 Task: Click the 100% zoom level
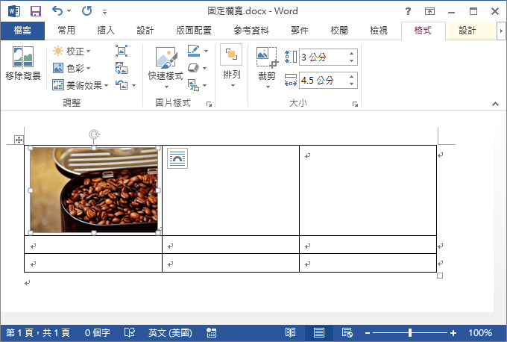click(x=480, y=332)
